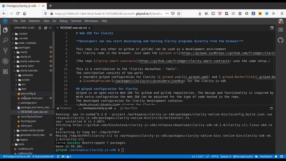The height and width of the screenshot is (161, 286).
Task: Reload the browser page
Action: tap(18, 13)
